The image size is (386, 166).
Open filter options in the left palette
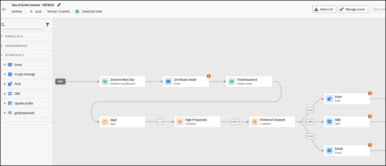tap(48, 25)
